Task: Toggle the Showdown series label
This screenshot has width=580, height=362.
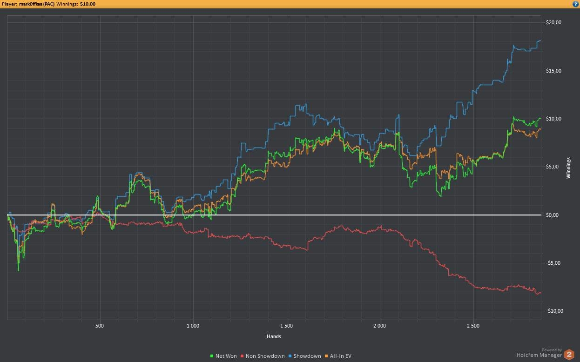Action: coord(307,356)
